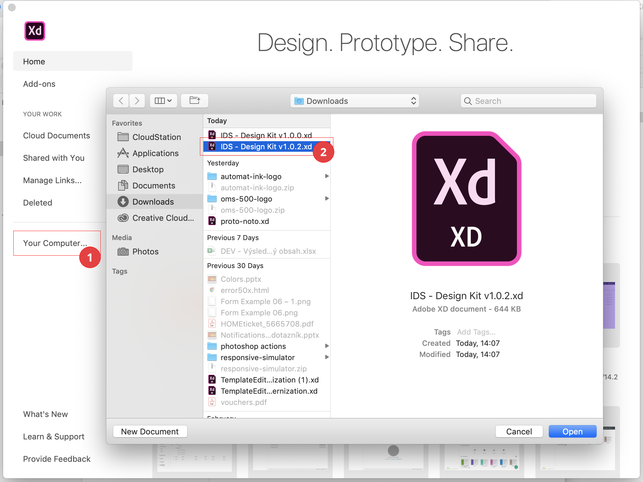Go forward with the right chevron button
The width and height of the screenshot is (643, 482).
(137, 101)
